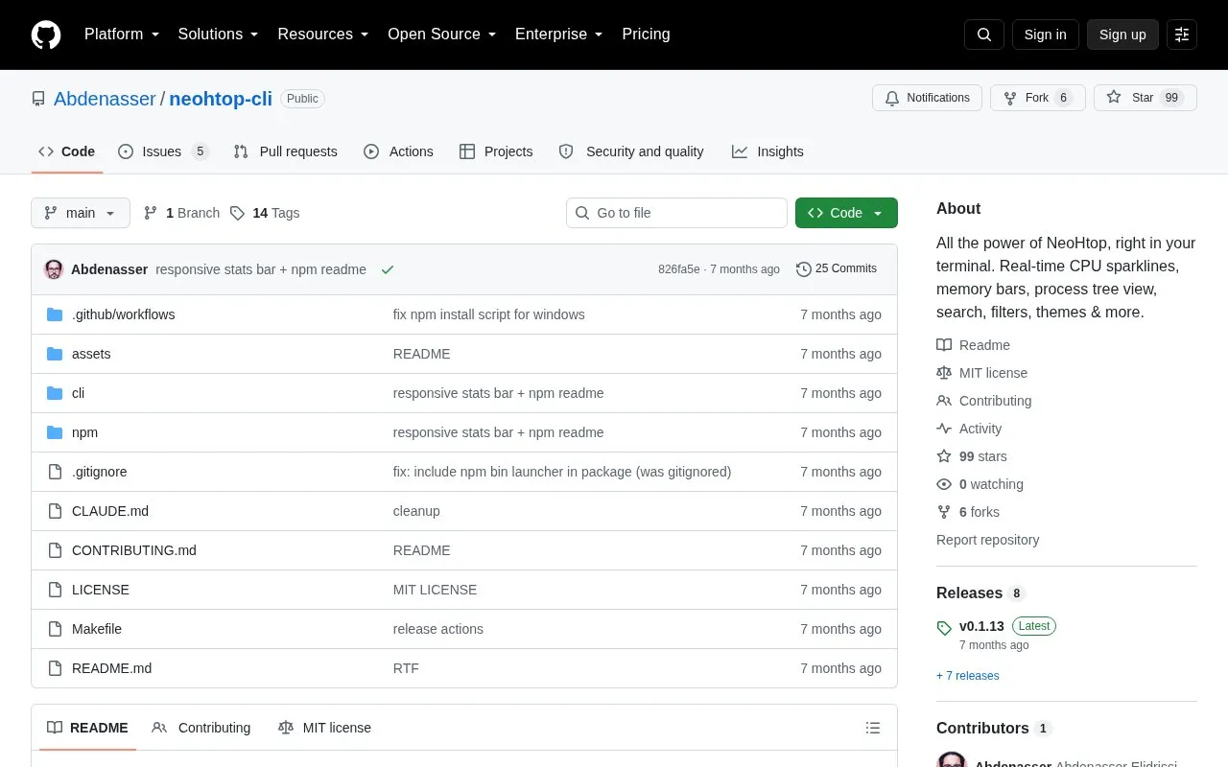Click the Sign up button
The width and height of the screenshot is (1228, 767).
click(1122, 35)
